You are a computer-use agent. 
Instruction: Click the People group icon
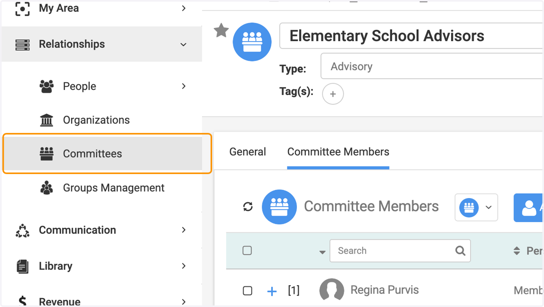[x=47, y=86]
